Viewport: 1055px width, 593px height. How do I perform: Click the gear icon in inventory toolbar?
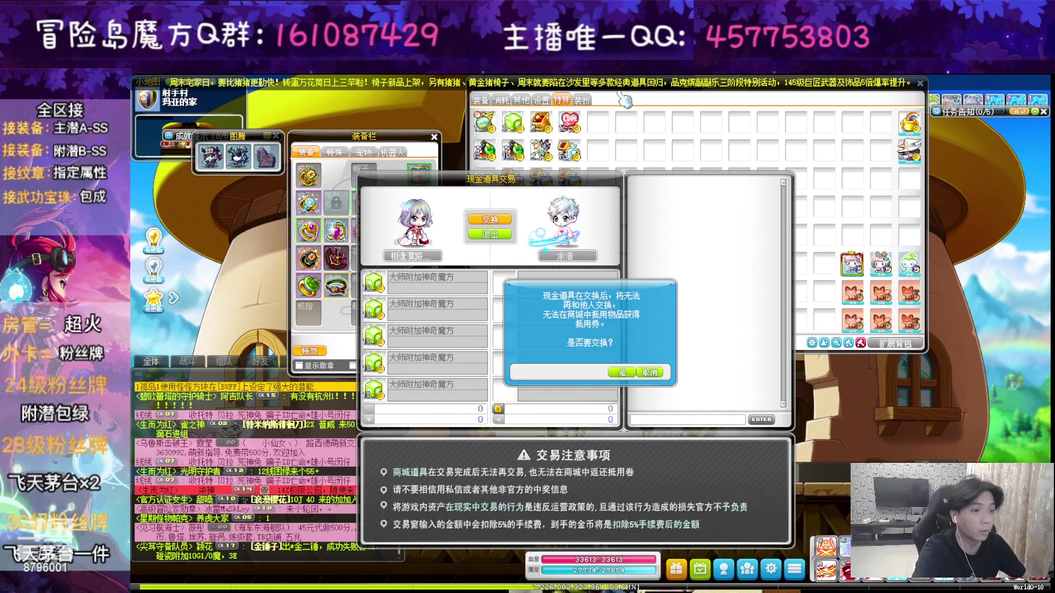[x=812, y=343]
